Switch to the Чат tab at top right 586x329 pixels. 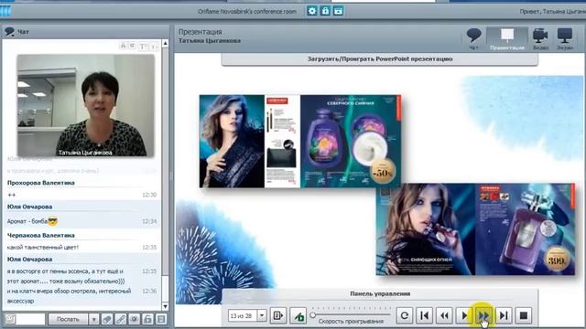coord(473,39)
